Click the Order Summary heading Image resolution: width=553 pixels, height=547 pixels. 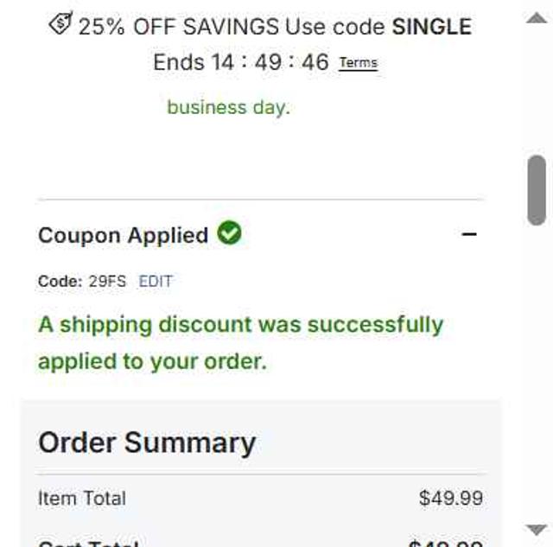coord(147,442)
